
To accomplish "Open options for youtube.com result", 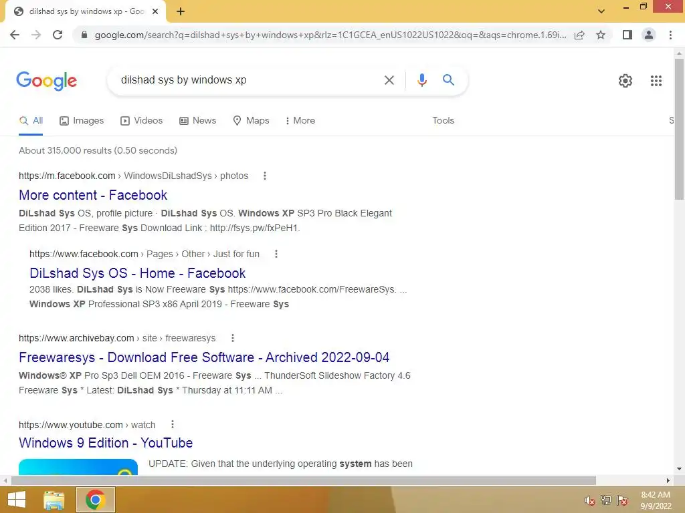I will (x=173, y=424).
